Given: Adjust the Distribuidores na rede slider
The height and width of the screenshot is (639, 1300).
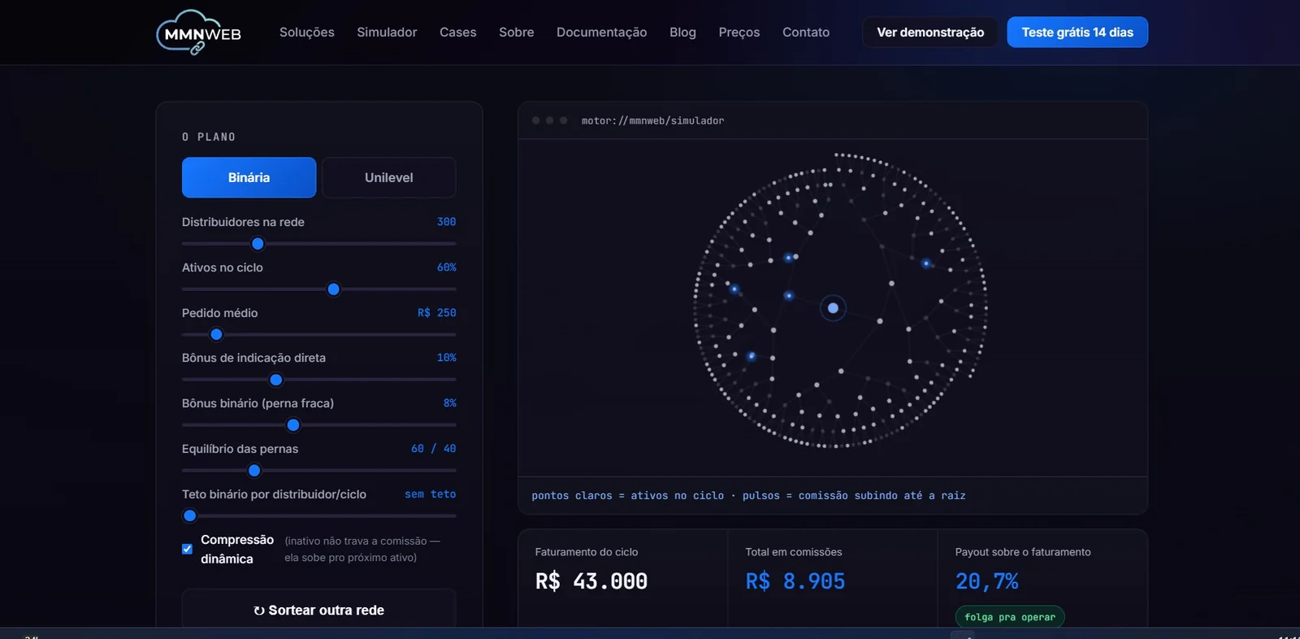Looking at the screenshot, I should point(319,244).
